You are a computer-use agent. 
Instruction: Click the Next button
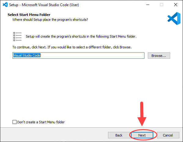142,135
